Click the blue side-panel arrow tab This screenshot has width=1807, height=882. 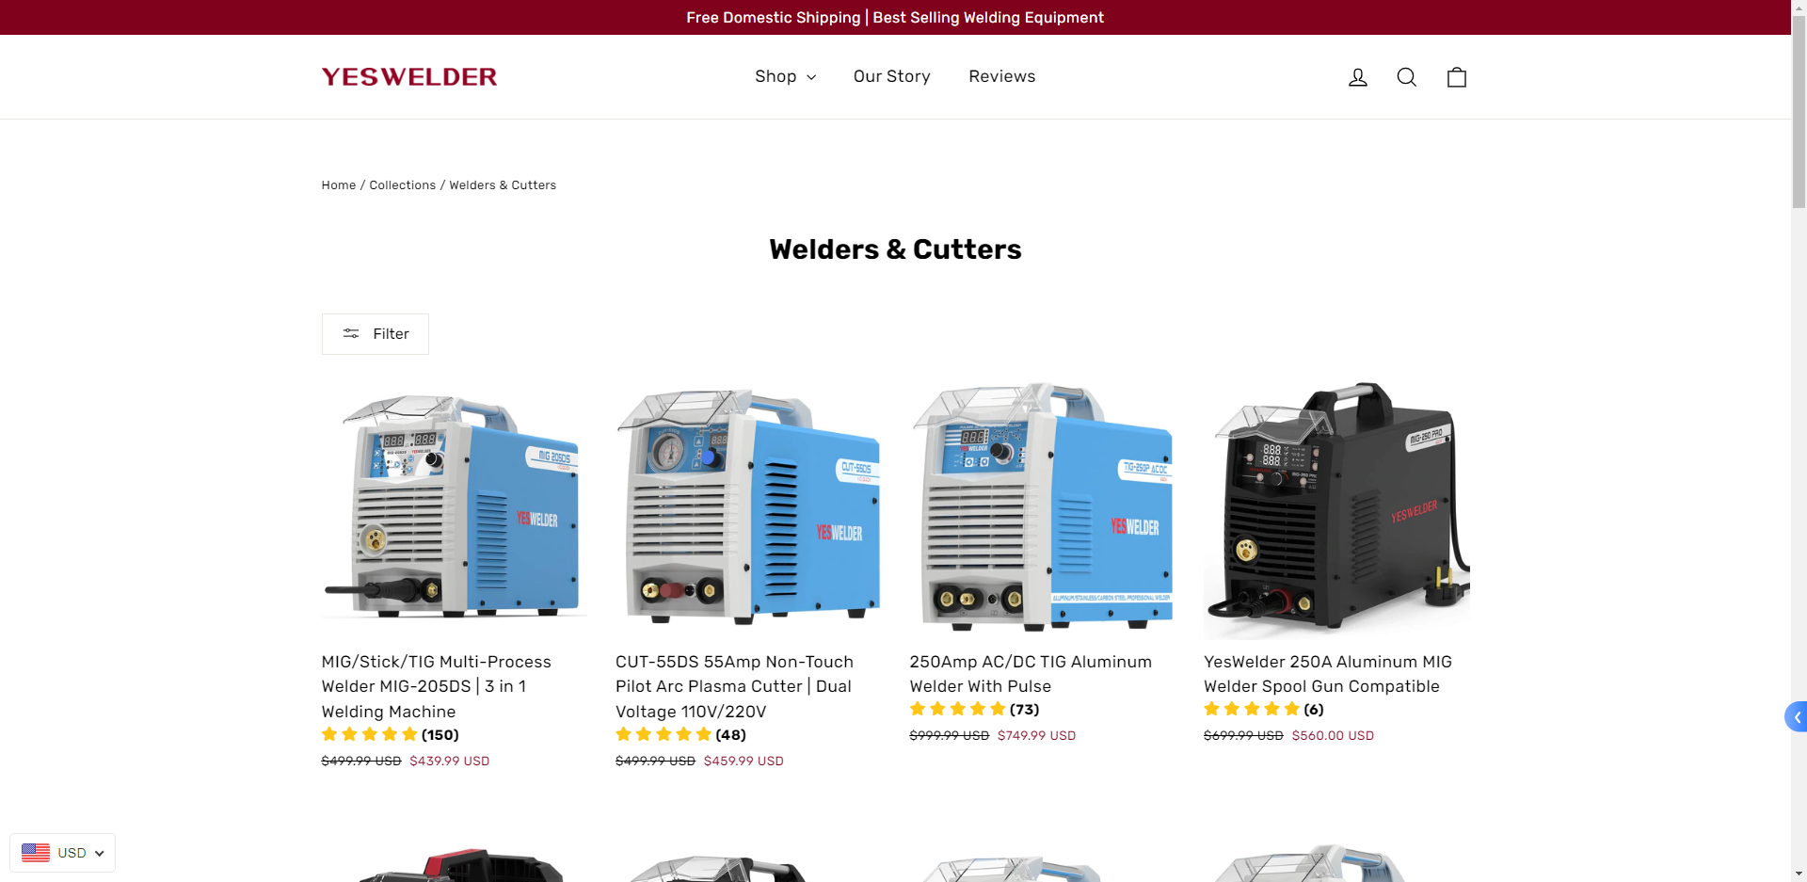tap(1796, 717)
